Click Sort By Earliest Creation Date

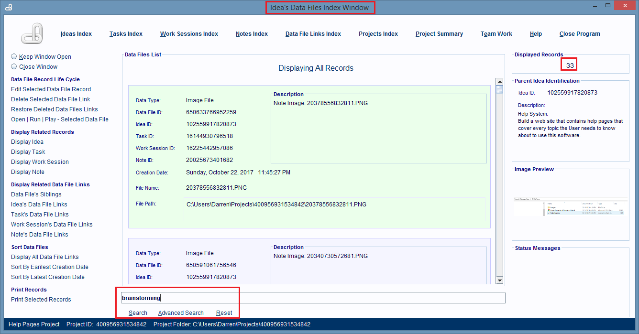point(50,267)
